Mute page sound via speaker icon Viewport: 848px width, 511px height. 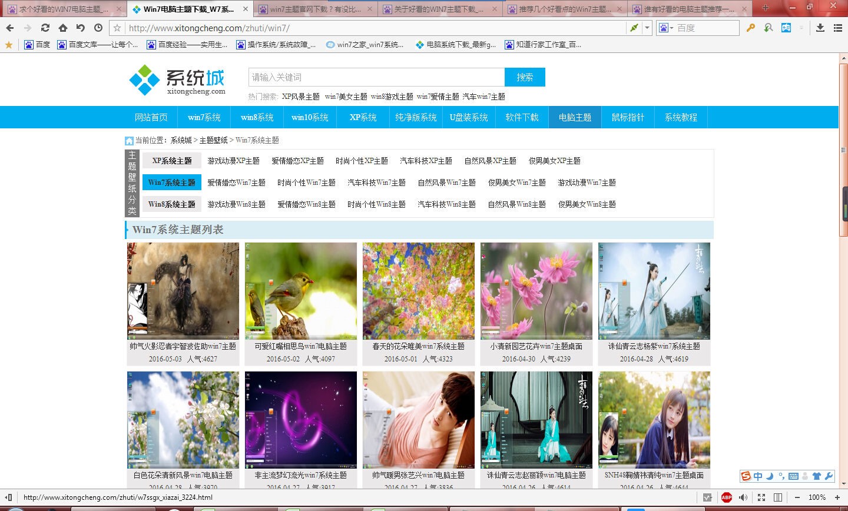click(744, 497)
